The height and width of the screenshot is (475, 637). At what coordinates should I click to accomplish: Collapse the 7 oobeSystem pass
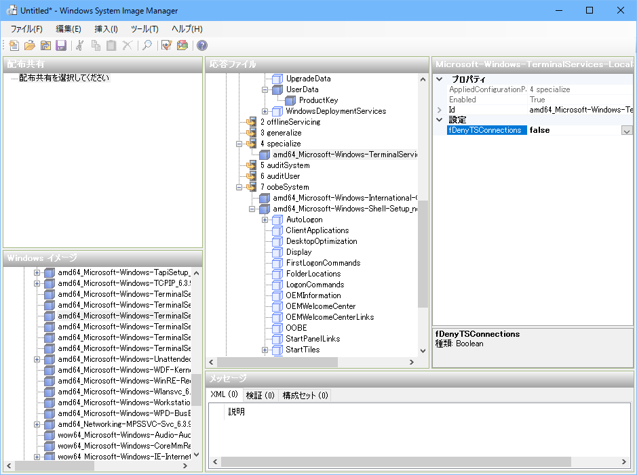click(239, 187)
